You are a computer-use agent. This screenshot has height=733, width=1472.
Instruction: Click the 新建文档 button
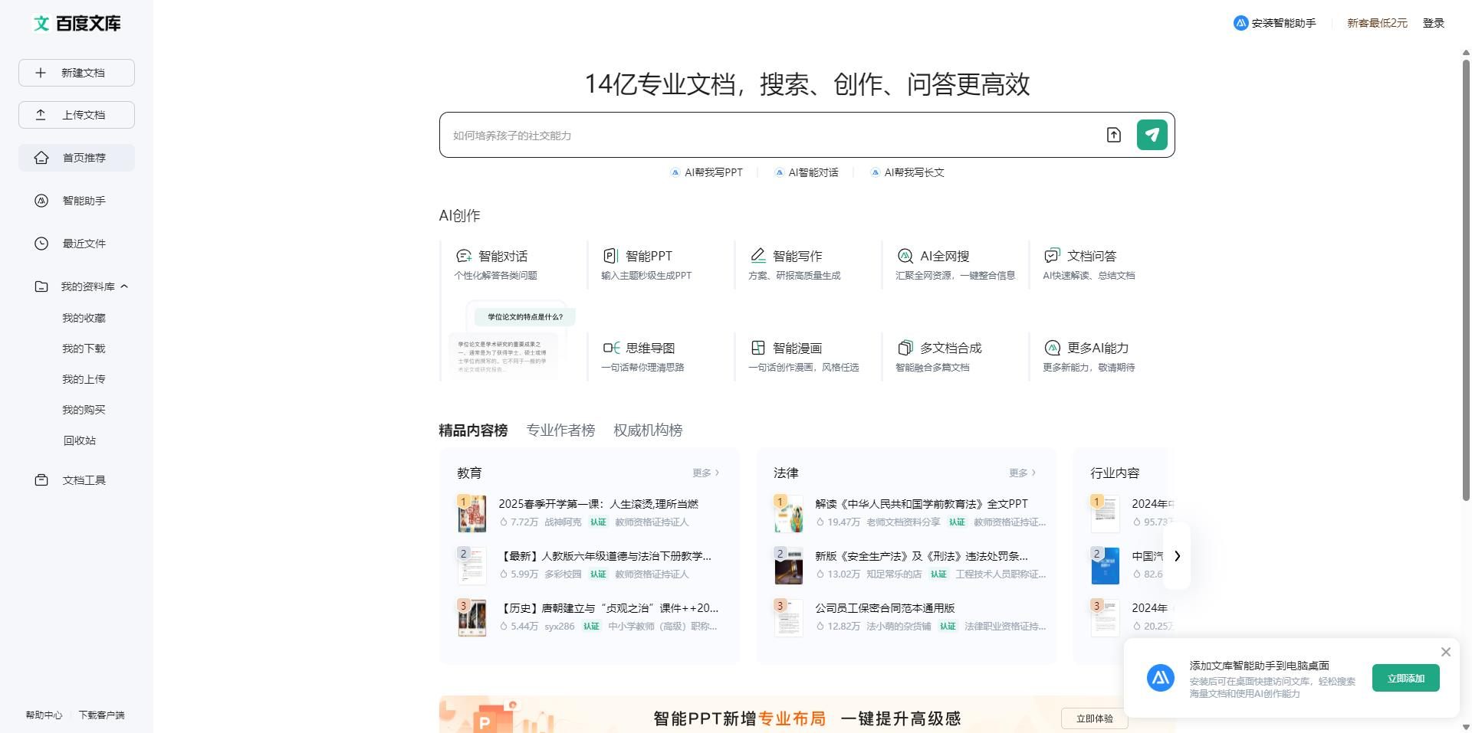(77, 73)
